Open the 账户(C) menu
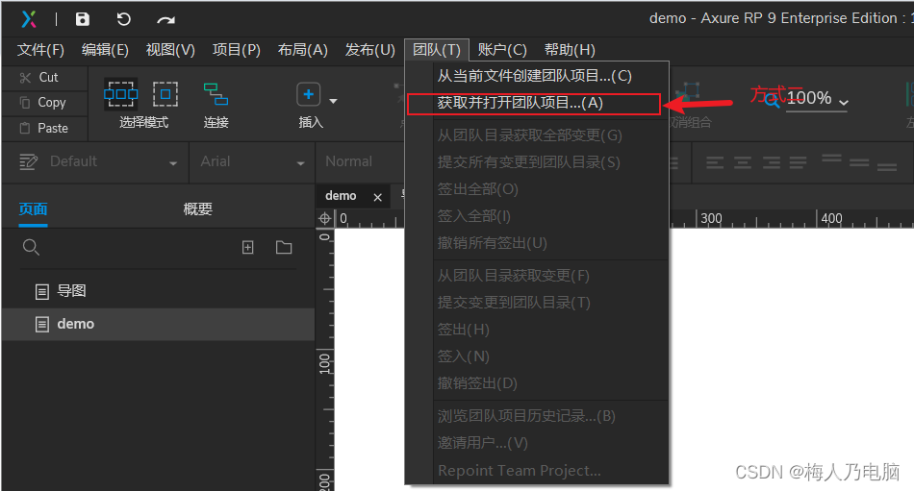 coord(502,50)
